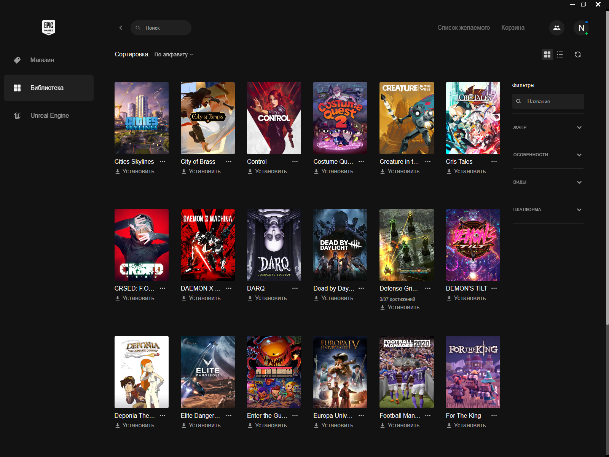Open the N profile avatar menu

pos(581,28)
